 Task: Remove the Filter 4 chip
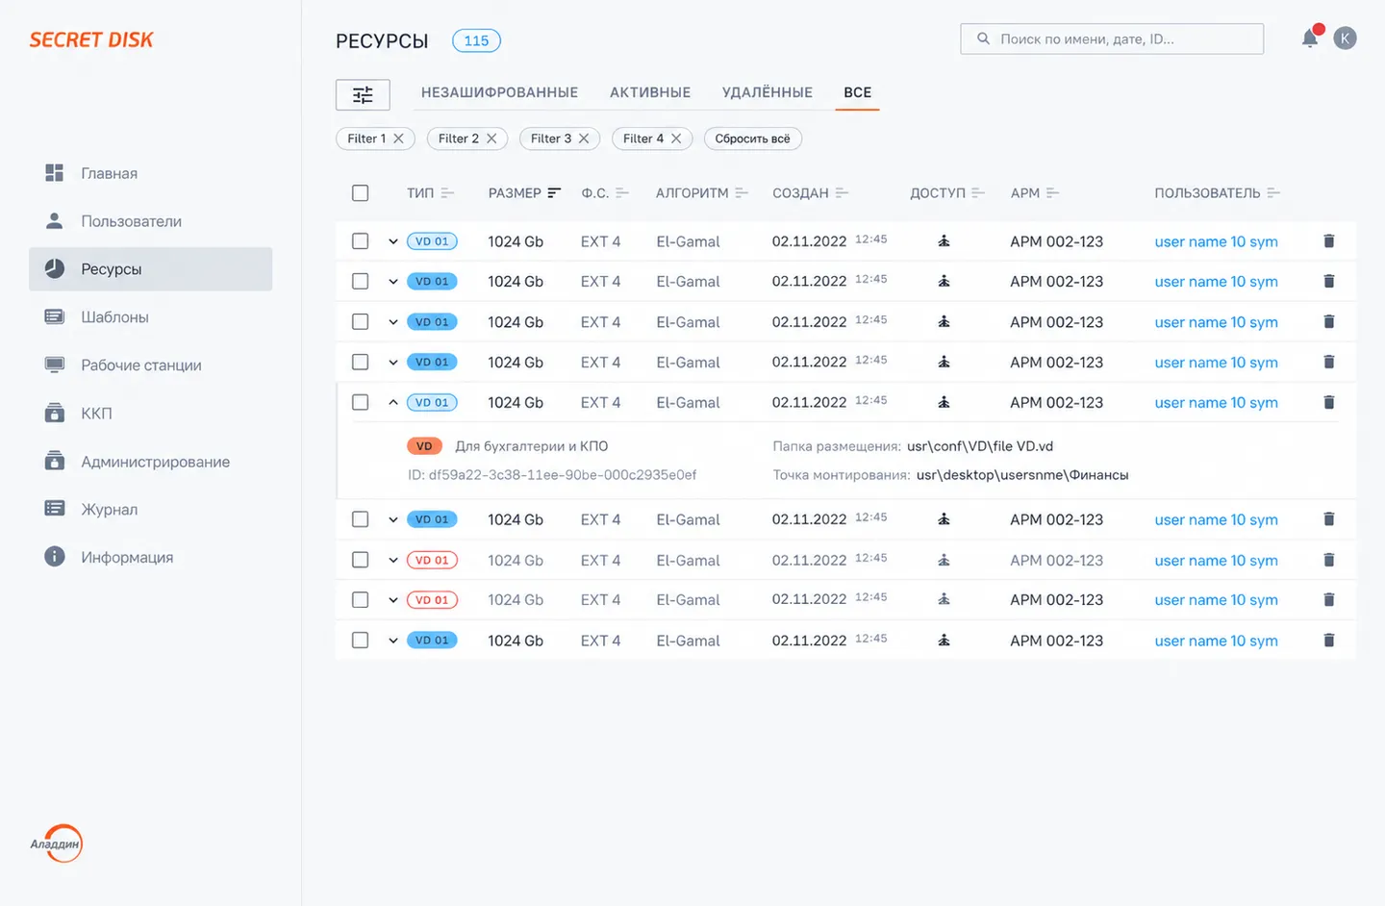coord(676,138)
